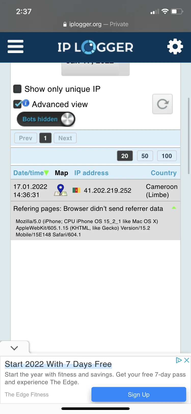
Task: Click the IP address 41.202.219.252
Action: [x=107, y=190]
